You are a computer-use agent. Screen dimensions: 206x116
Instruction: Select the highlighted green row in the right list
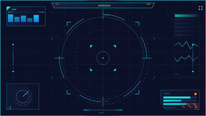(x=186, y=16)
